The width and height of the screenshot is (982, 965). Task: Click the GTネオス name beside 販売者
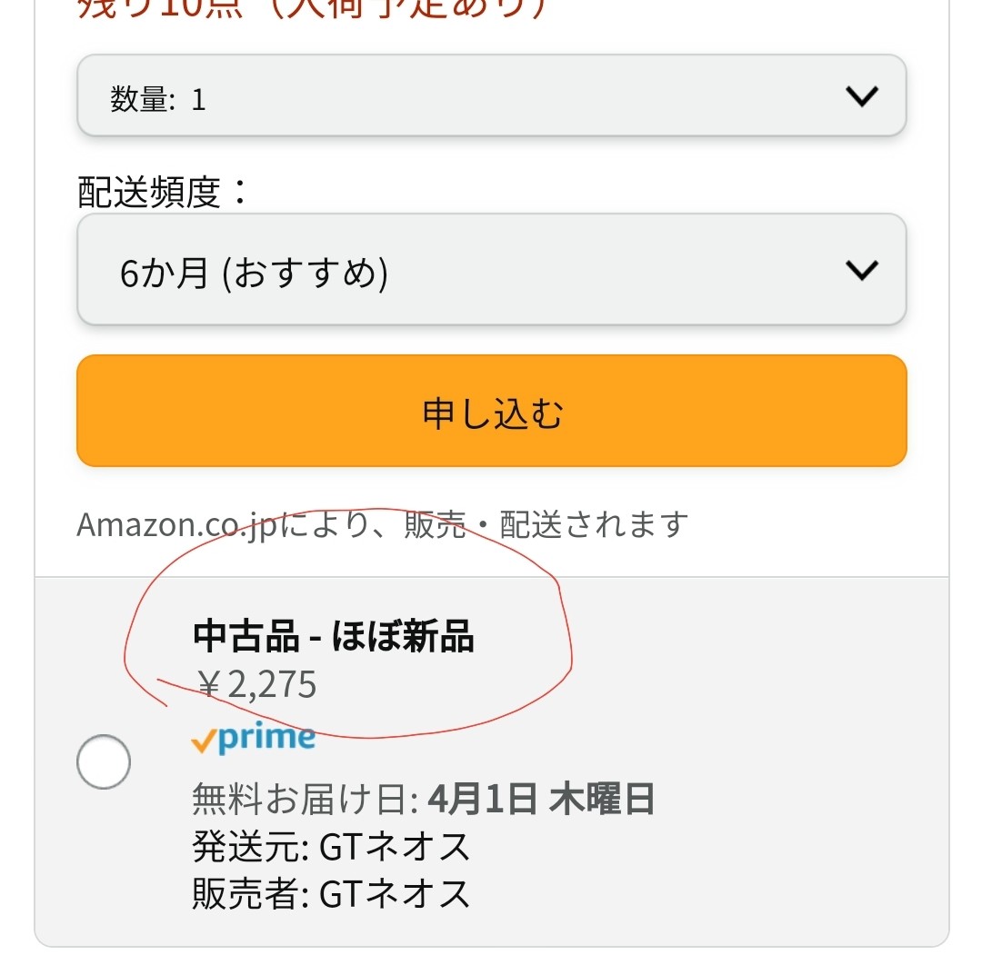(x=395, y=893)
